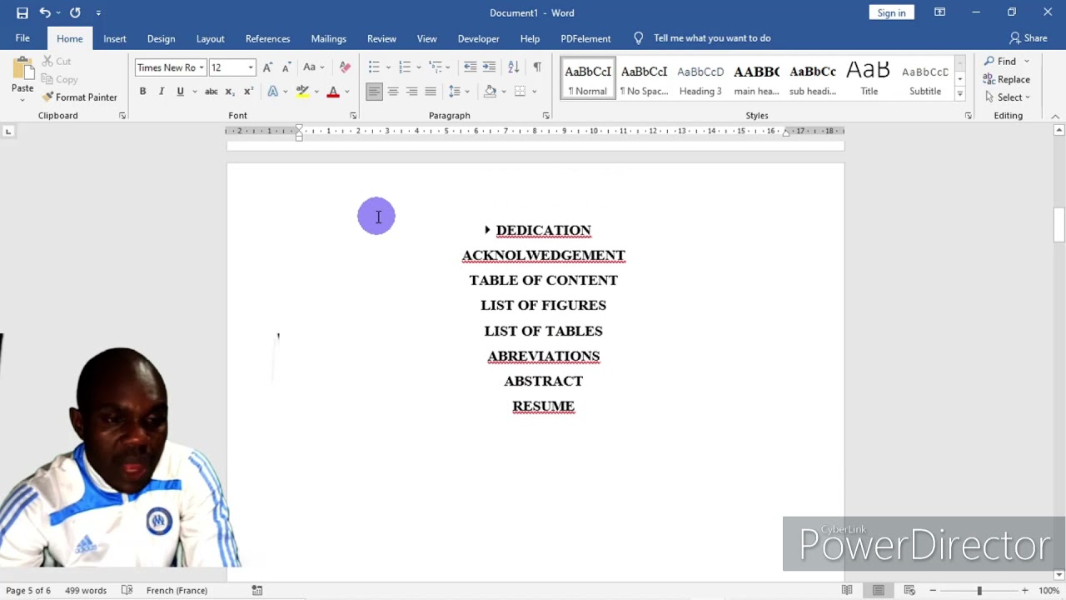Click the Sign in button

pyautogui.click(x=891, y=12)
